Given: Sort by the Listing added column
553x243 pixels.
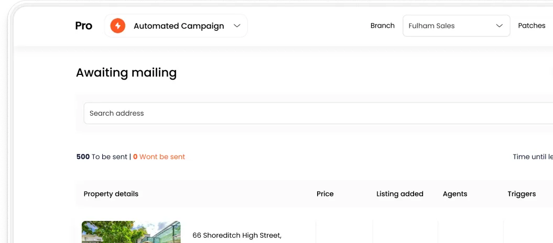Looking at the screenshot, I should [399, 194].
